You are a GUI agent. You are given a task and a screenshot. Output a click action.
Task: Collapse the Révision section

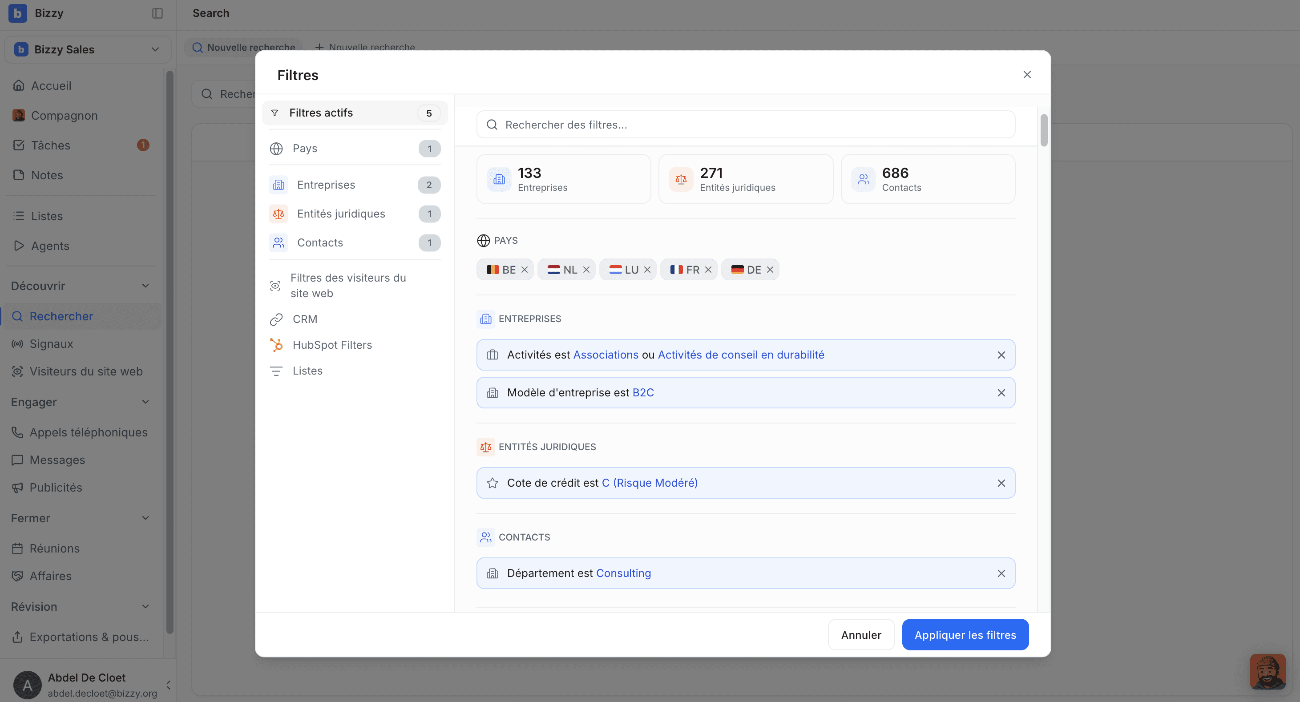pos(145,607)
